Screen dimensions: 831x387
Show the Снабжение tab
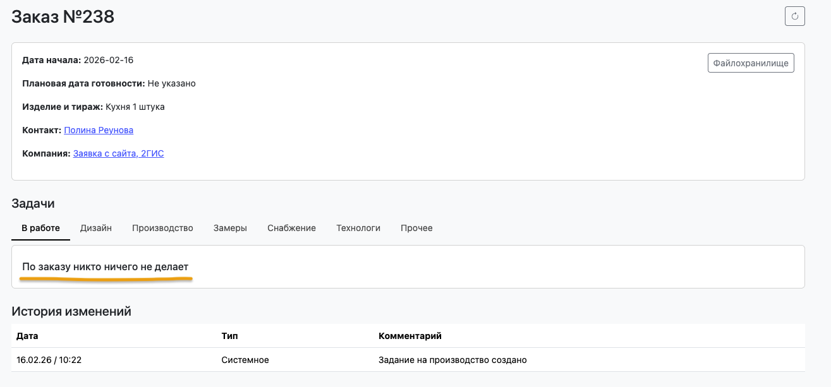(x=291, y=228)
